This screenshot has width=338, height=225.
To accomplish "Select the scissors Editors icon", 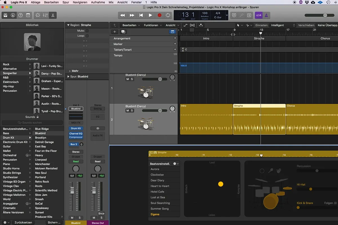I will point(53,15).
